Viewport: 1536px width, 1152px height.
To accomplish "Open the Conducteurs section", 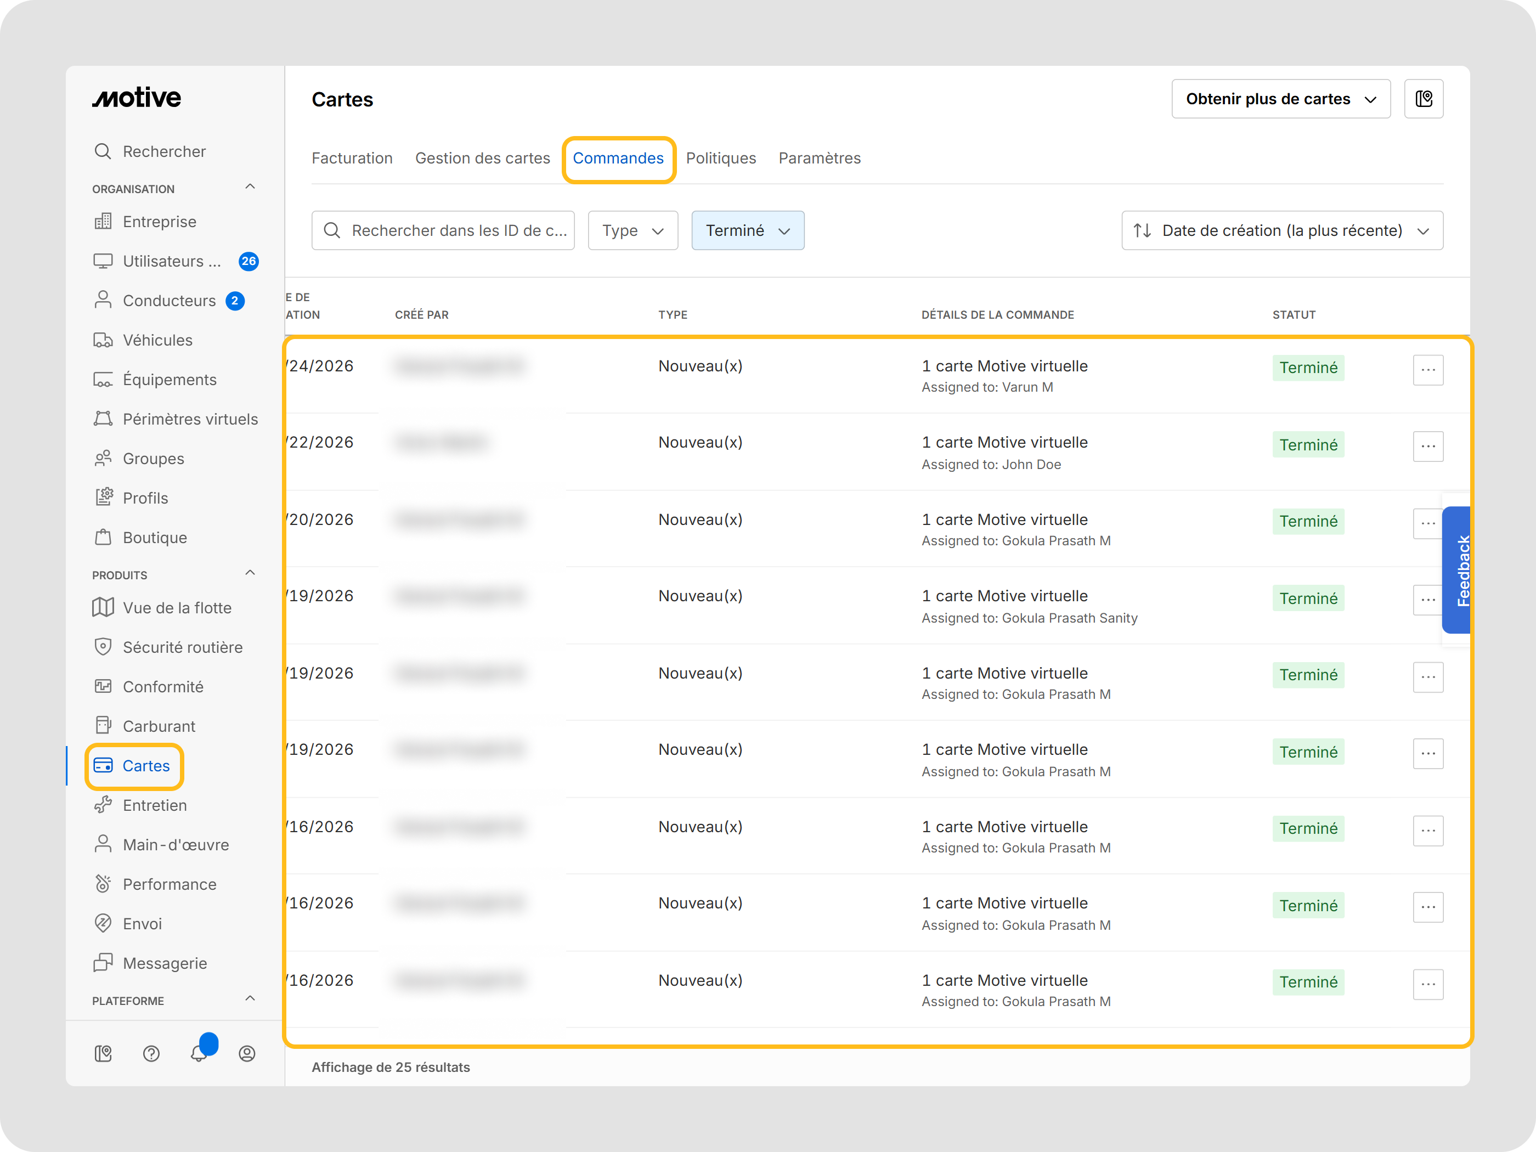I will pyautogui.click(x=155, y=301).
